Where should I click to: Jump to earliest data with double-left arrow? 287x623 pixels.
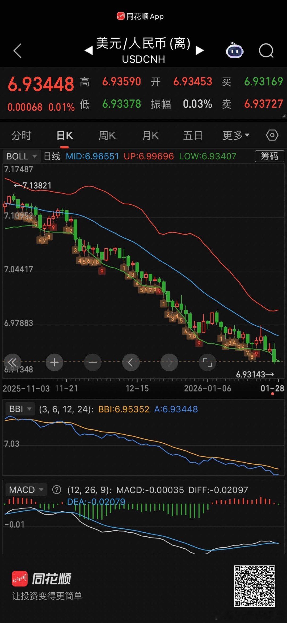coord(12,362)
